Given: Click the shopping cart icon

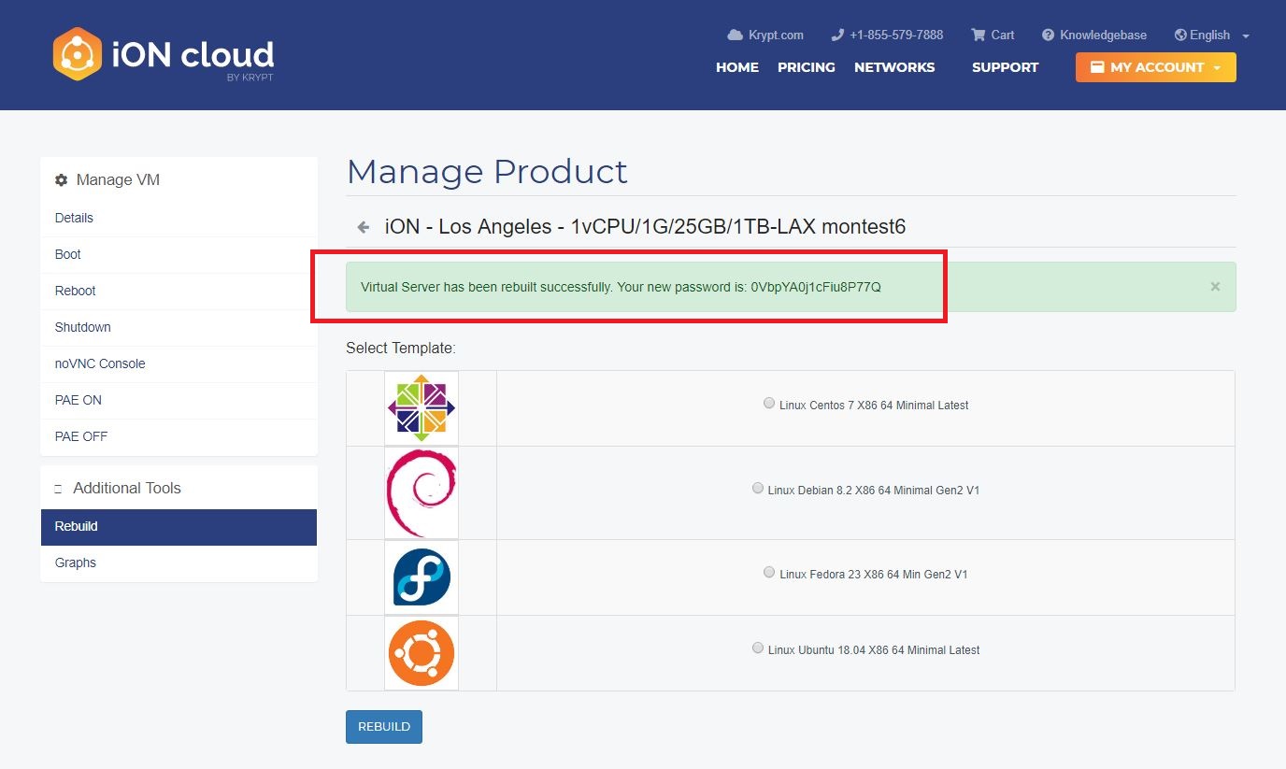Looking at the screenshot, I should pyautogui.click(x=979, y=36).
